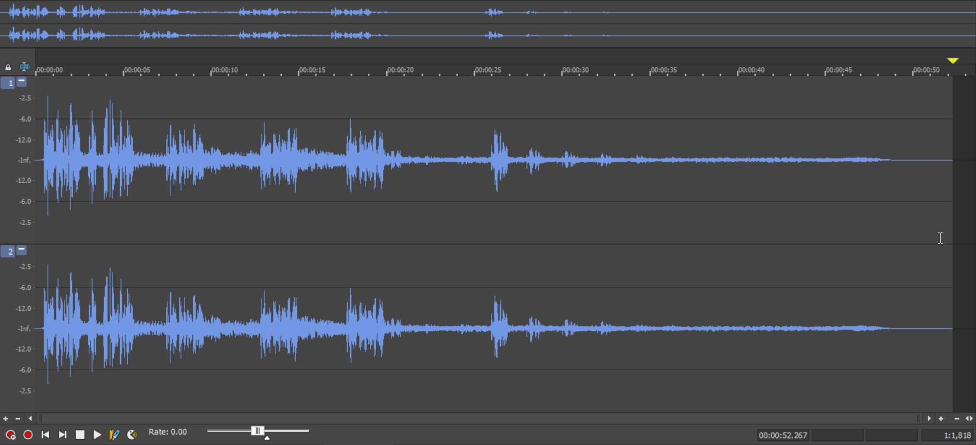The height and width of the screenshot is (445, 976).
Task: Click the 00:00:10 mark on the time ruler
Action: [225, 70]
